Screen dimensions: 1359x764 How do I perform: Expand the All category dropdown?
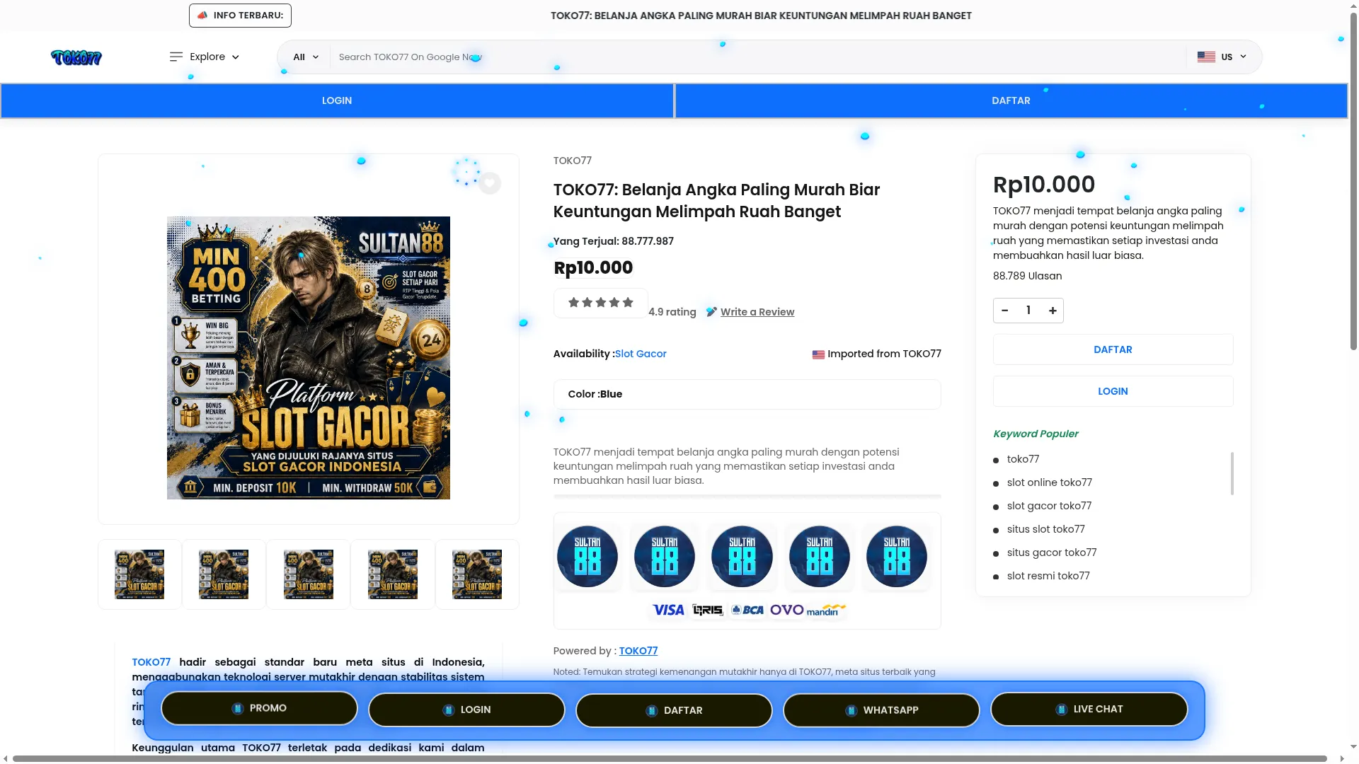306,57
